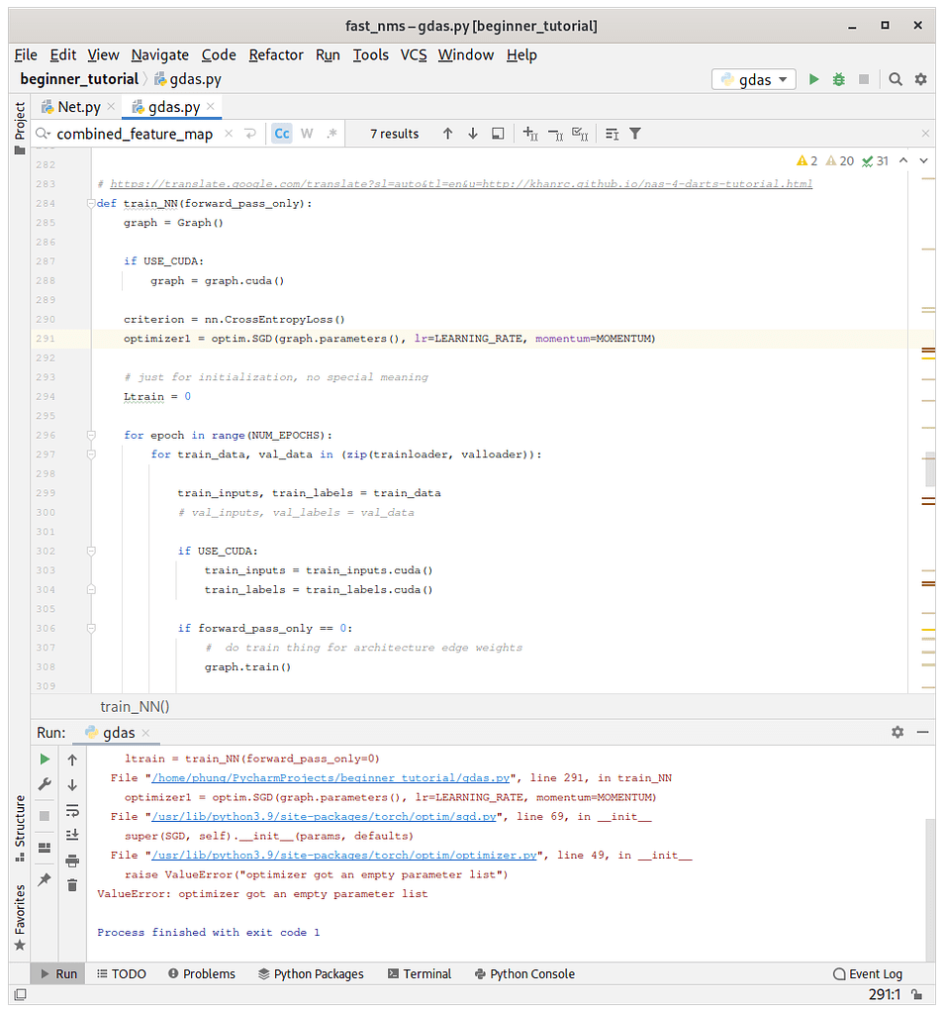Start debugging with the bug icon

click(x=839, y=79)
